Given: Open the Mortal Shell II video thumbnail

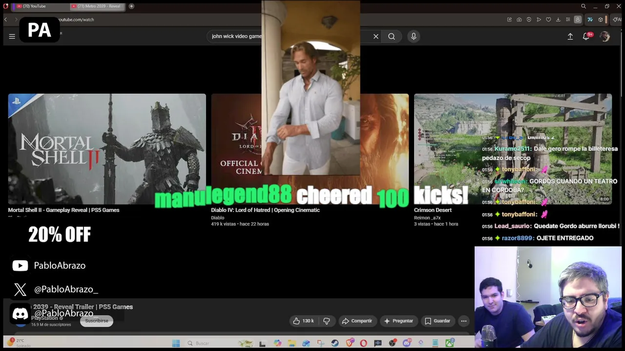Looking at the screenshot, I should pyautogui.click(x=107, y=149).
